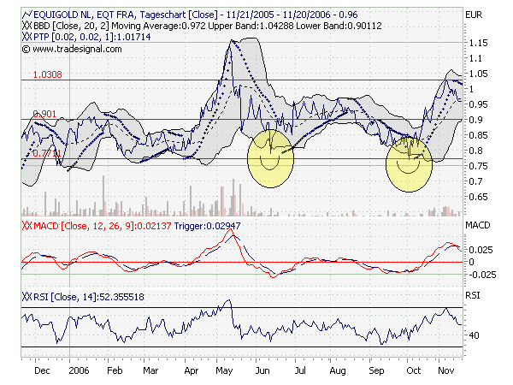Jump to the 2006 date axis label
The image size is (513, 385).
(x=79, y=372)
